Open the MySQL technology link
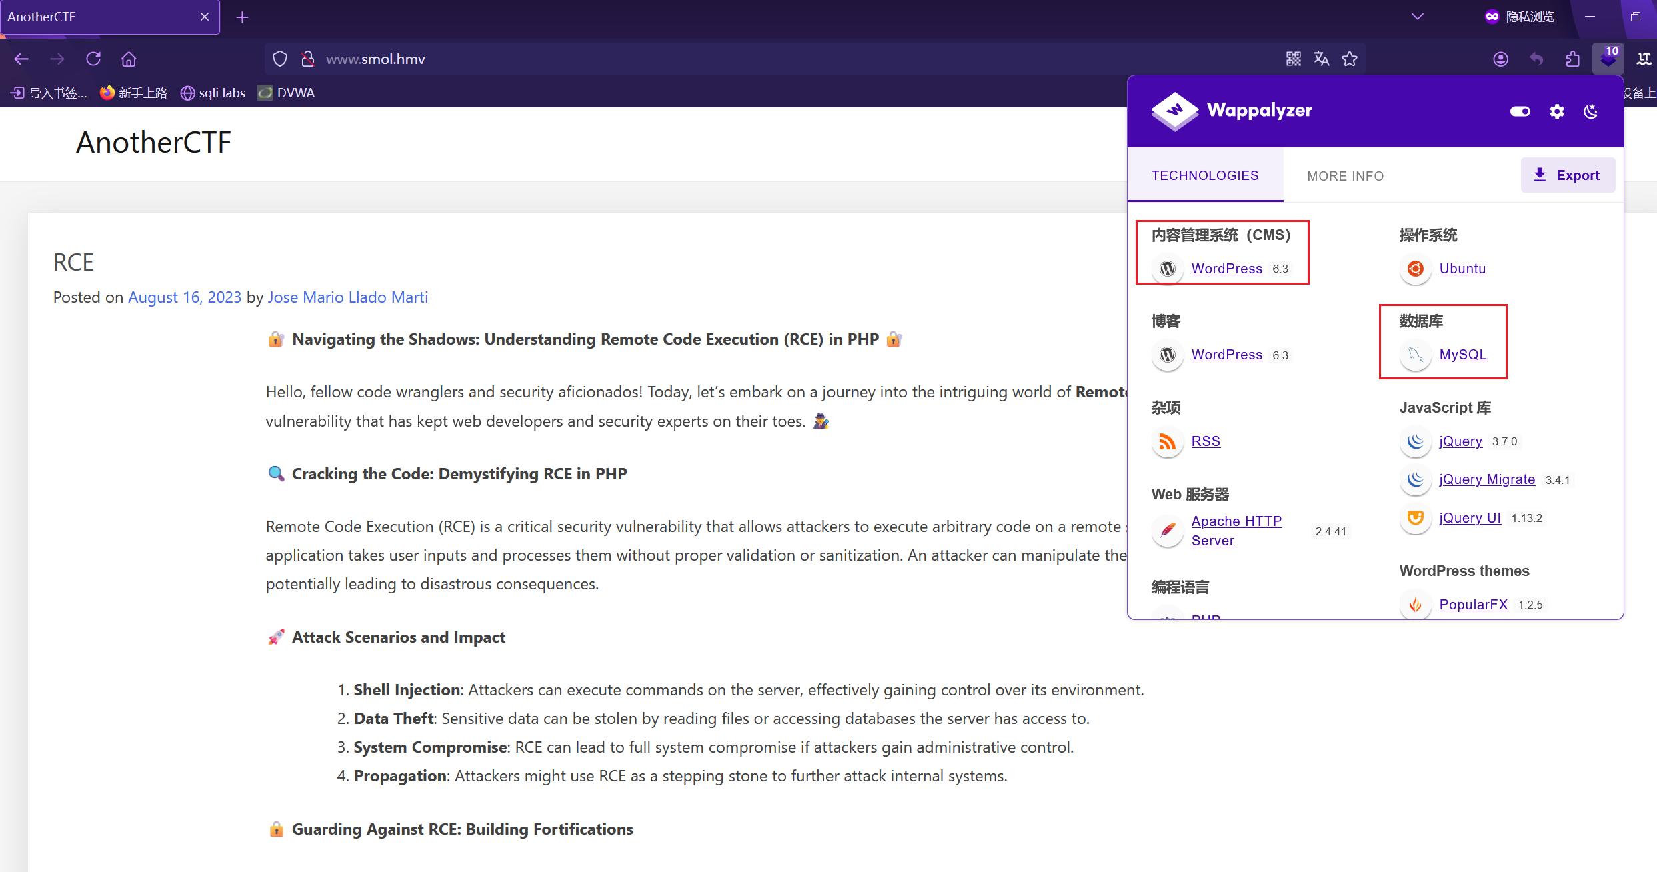This screenshot has height=872, width=1657. pos(1462,355)
